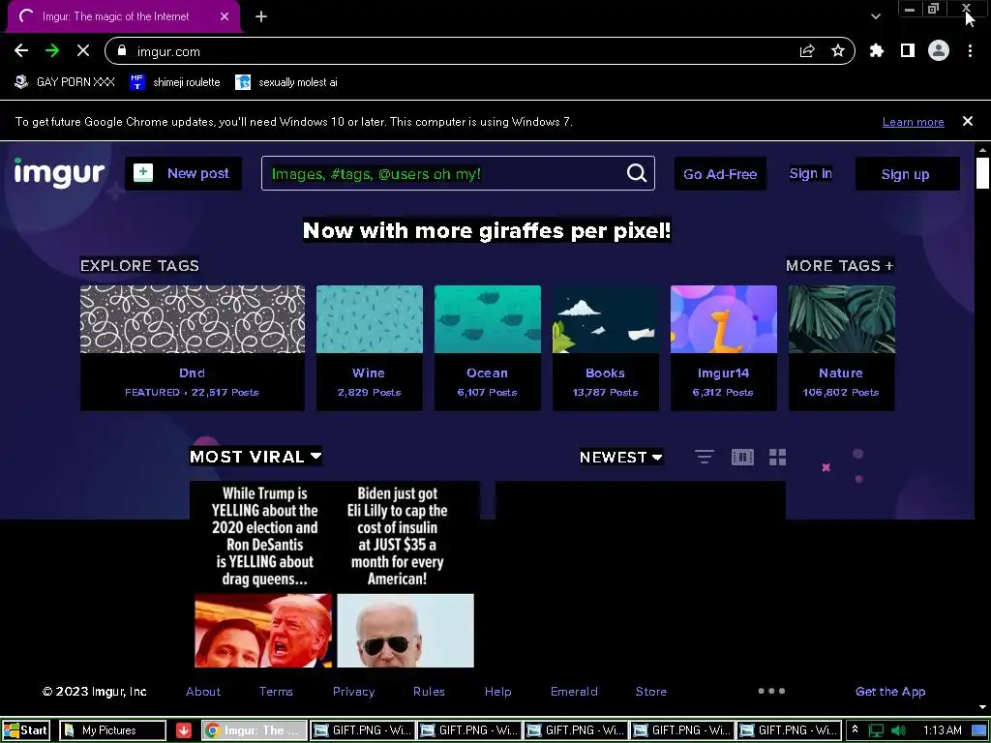This screenshot has width=991, height=743.
Task: Open the tab search chevron
Action: pos(875,16)
